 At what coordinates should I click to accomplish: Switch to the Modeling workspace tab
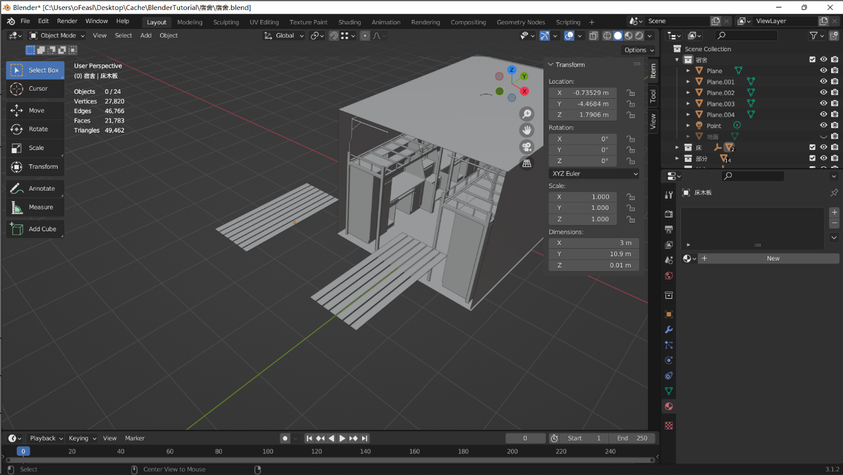[x=189, y=22]
